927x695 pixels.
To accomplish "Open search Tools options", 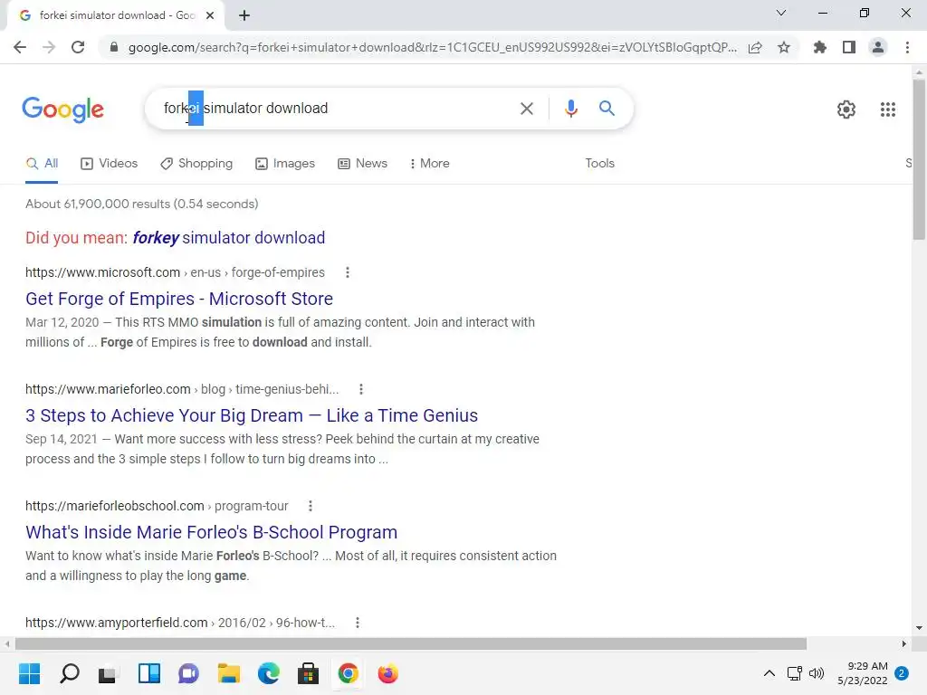I will point(599,164).
